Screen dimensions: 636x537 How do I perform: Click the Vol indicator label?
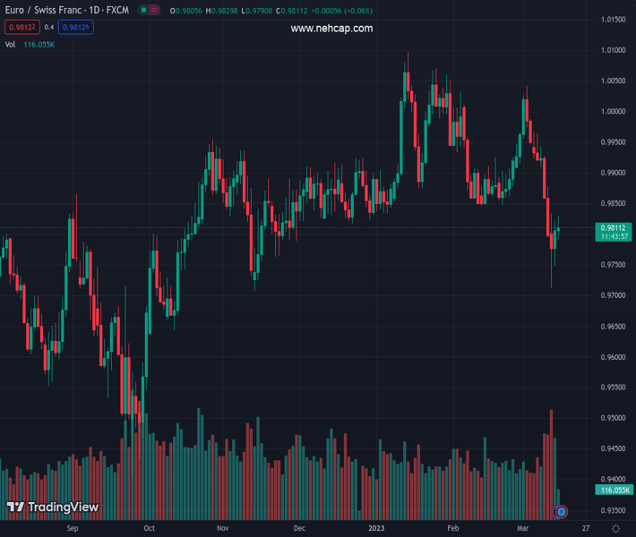click(x=10, y=44)
